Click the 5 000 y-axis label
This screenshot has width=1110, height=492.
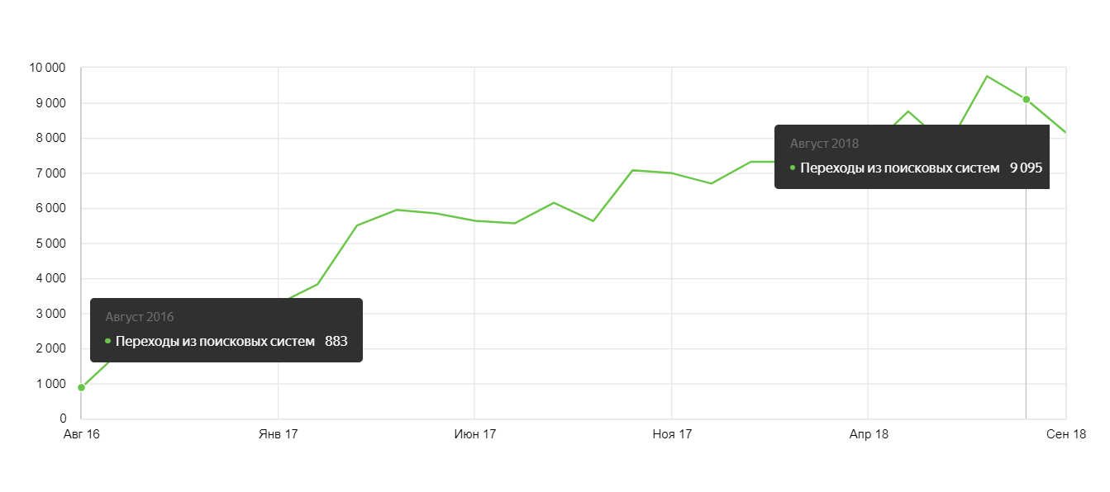(x=50, y=244)
